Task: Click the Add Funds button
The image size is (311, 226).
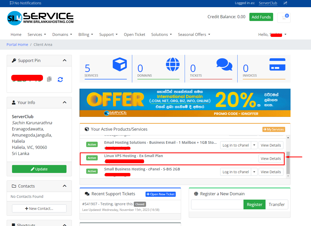Action: (x=261, y=17)
